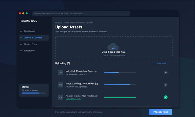Click the Upload Assets heading

pos(69,27)
